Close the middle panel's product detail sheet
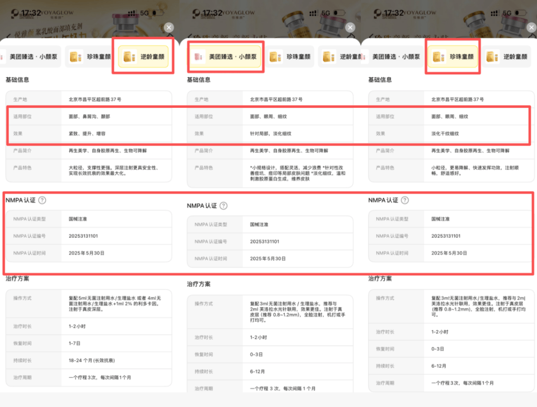Image resolution: width=537 pixels, height=407 pixels. click(x=350, y=27)
